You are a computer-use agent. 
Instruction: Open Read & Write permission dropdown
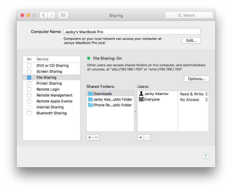pos(194,94)
